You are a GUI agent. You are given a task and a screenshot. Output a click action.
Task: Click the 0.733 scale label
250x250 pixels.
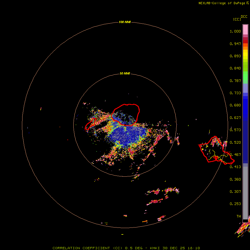[235, 93]
